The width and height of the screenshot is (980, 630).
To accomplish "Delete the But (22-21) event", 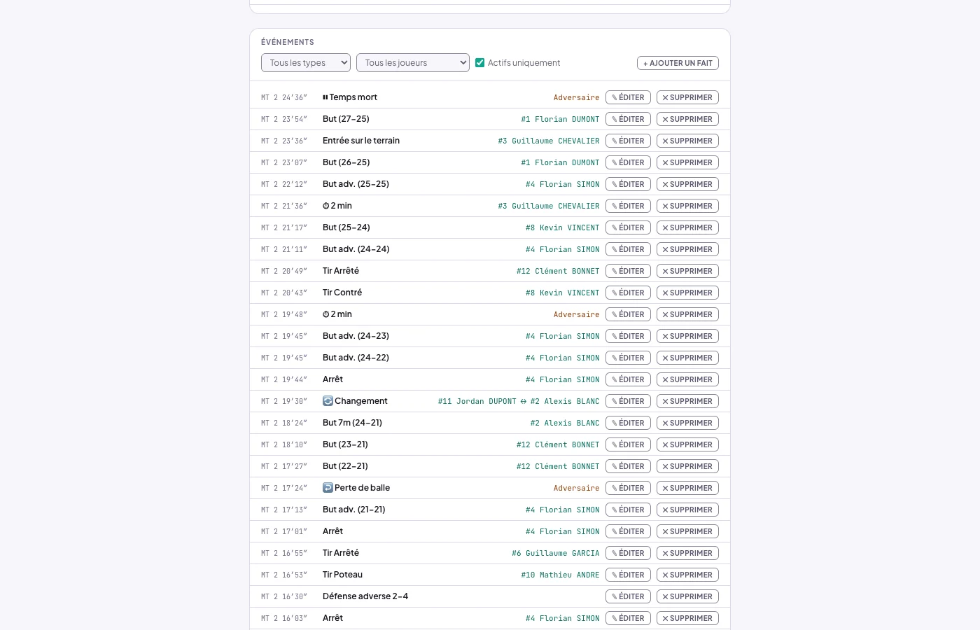I will 687,466.
